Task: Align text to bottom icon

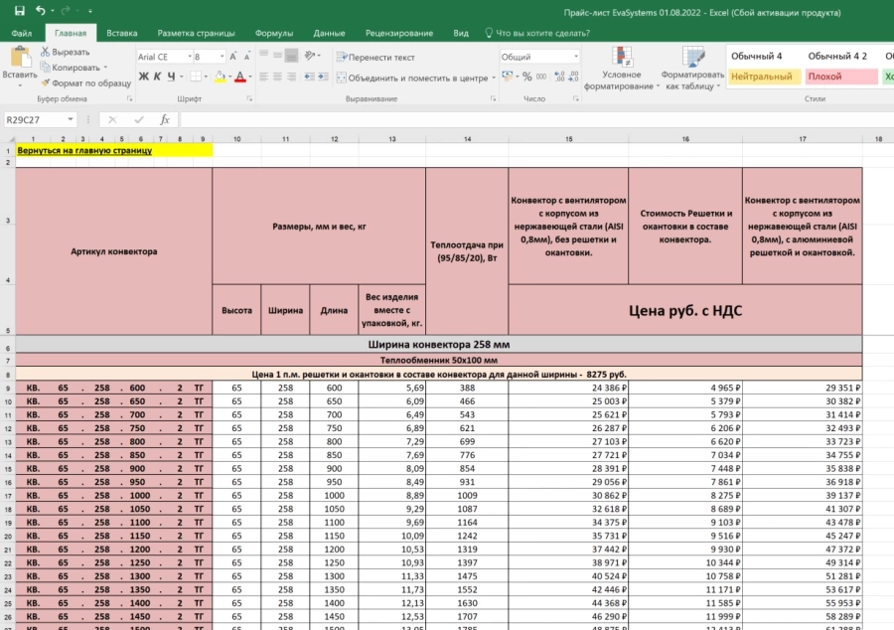Action: (291, 56)
